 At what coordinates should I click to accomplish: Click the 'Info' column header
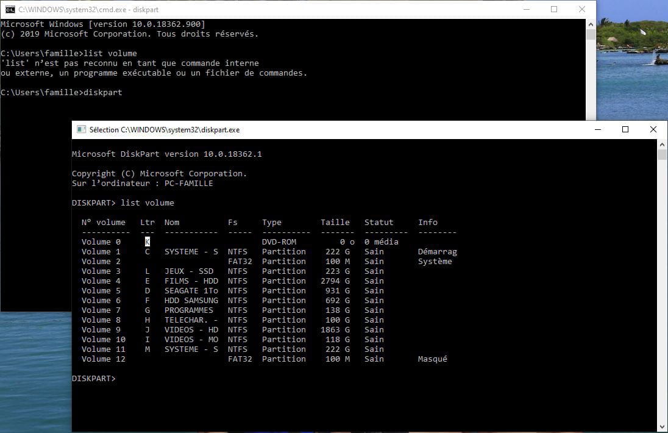pos(428,222)
